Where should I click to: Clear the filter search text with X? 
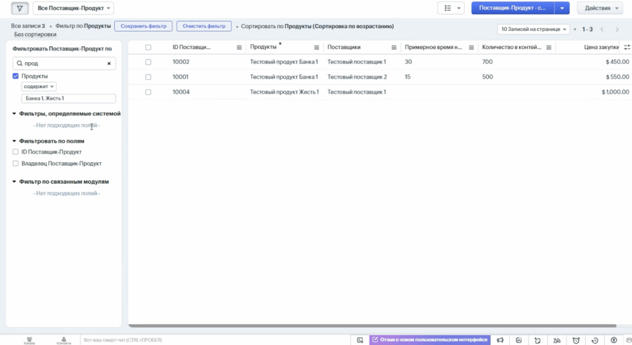(x=109, y=63)
